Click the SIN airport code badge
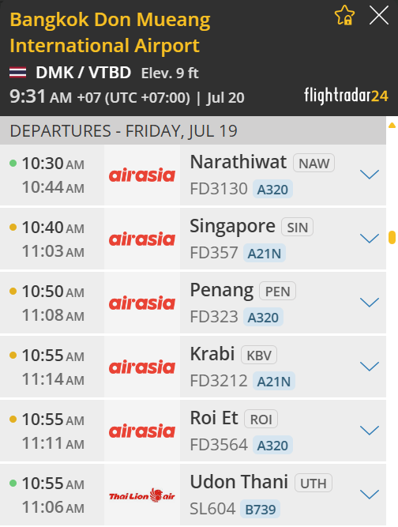 point(297,228)
